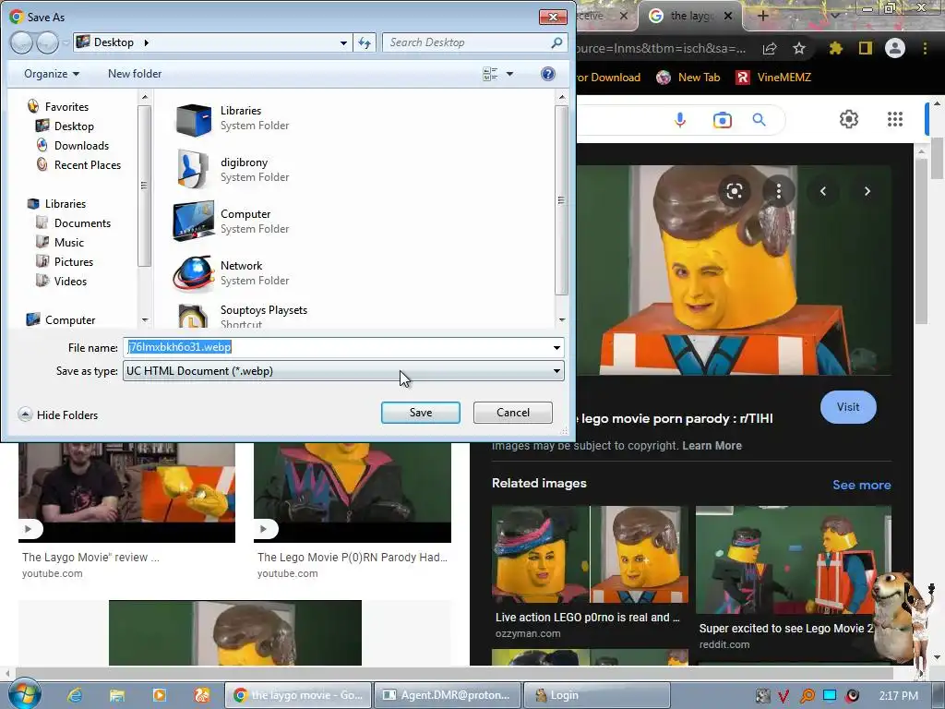Select the Network system folder icon
945x709 pixels.
tap(194, 273)
